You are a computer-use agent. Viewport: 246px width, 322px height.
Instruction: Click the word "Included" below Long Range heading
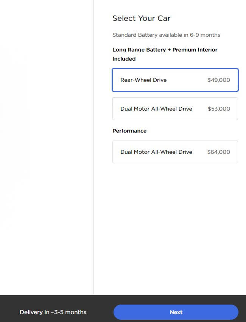(x=124, y=59)
